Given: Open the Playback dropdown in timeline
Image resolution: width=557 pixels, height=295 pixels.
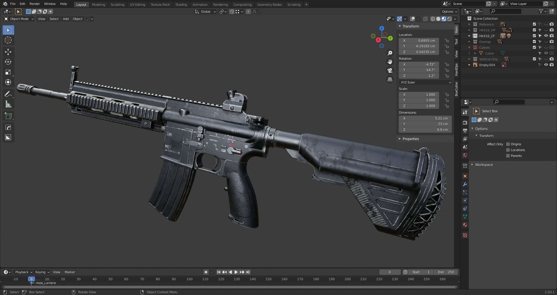Looking at the screenshot, I should (23, 272).
